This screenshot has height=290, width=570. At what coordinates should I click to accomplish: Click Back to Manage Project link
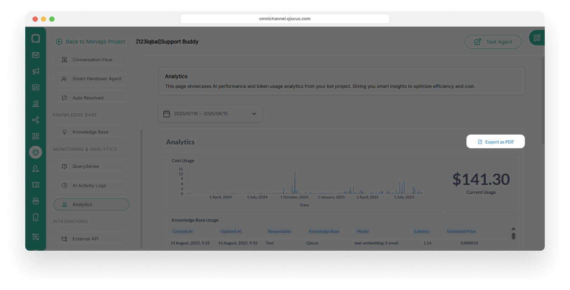click(x=91, y=42)
